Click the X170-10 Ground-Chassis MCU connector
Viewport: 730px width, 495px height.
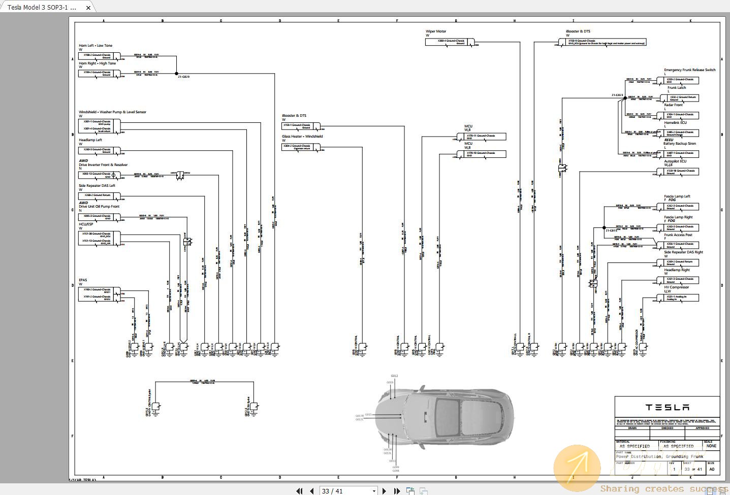click(x=481, y=154)
